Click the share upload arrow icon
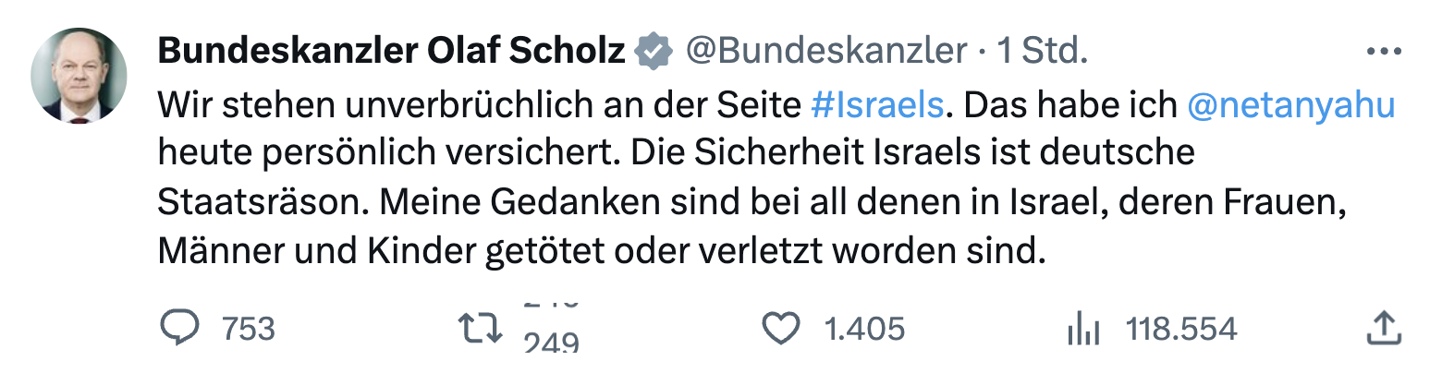This screenshot has height=373, width=1442. [1383, 328]
